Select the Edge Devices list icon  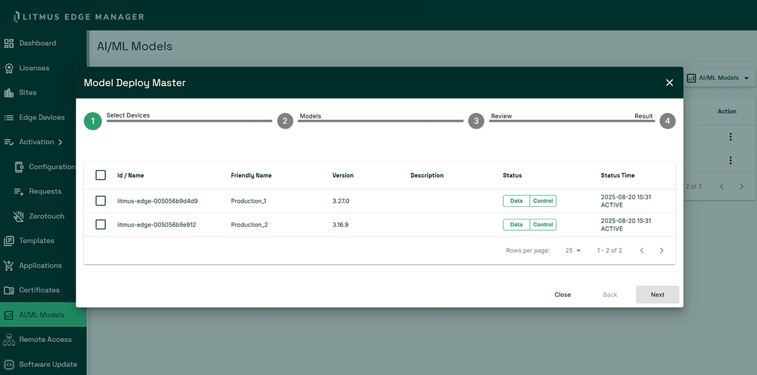click(9, 118)
